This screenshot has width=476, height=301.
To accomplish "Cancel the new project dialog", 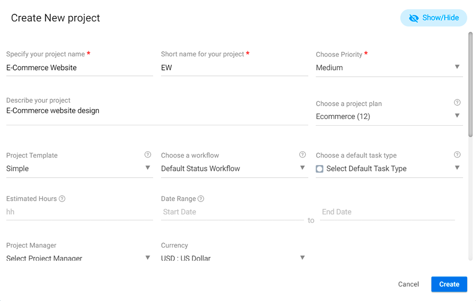I will (408, 284).
